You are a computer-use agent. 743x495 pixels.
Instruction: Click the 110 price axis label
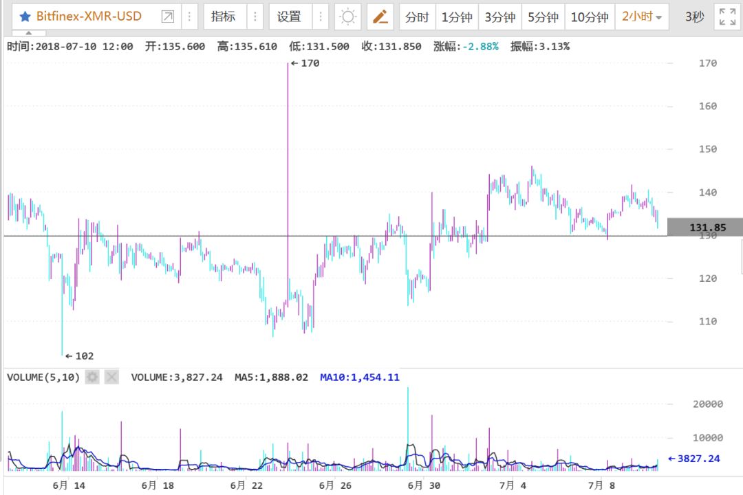pyautogui.click(x=707, y=321)
